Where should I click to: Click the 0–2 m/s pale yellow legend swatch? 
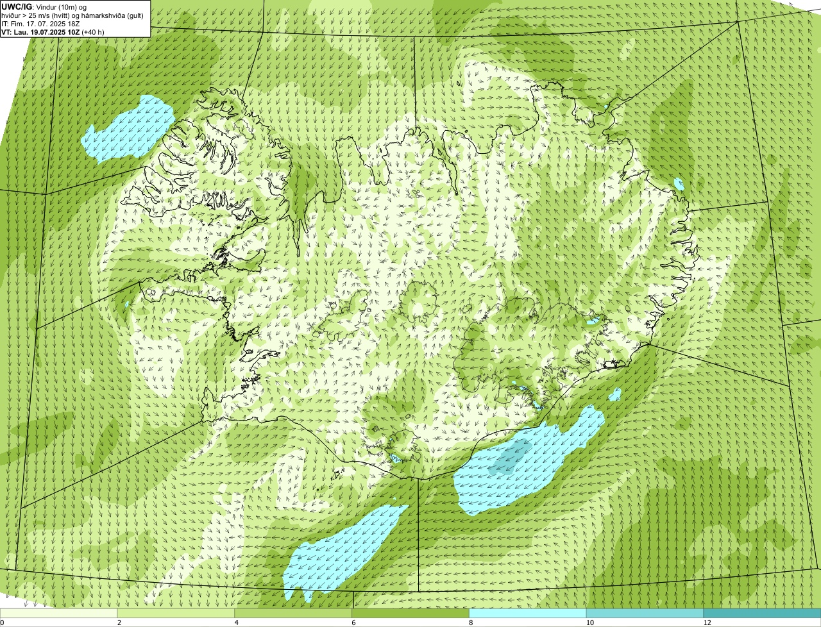[59, 613]
